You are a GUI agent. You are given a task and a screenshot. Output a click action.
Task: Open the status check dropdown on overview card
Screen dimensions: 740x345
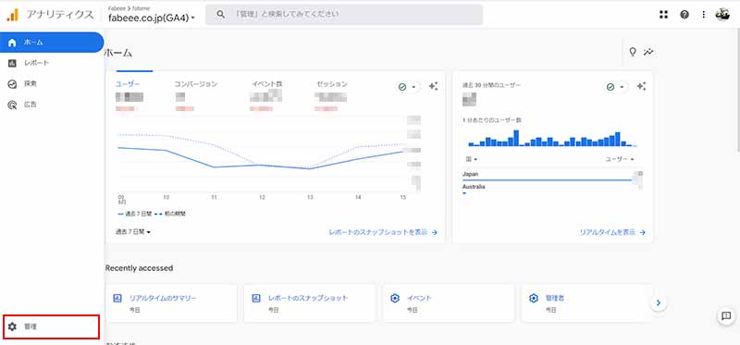[x=407, y=87]
